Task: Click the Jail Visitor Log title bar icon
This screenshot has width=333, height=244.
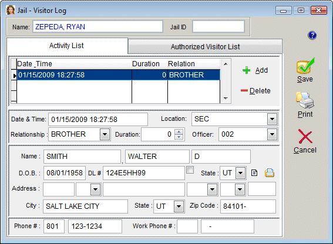Action: pyautogui.click(x=11, y=10)
